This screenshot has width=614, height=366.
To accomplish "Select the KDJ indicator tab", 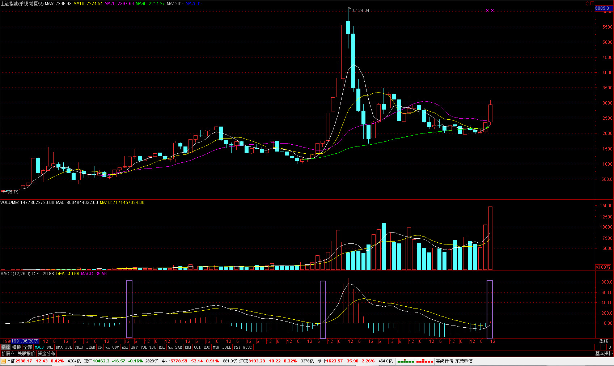I will click(x=188, y=347).
